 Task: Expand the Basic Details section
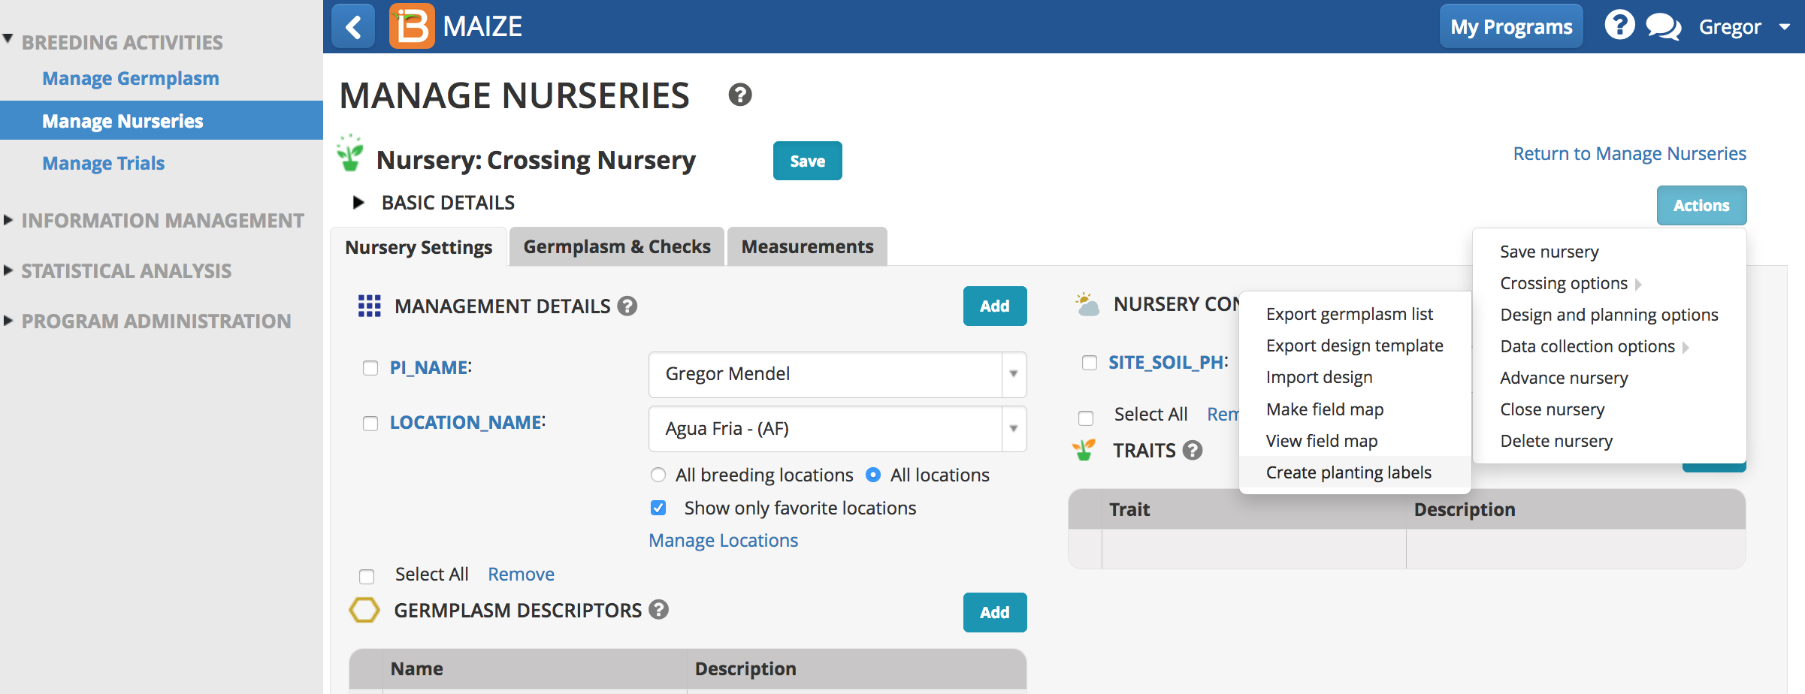pyautogui.click(x=358, y=202)
